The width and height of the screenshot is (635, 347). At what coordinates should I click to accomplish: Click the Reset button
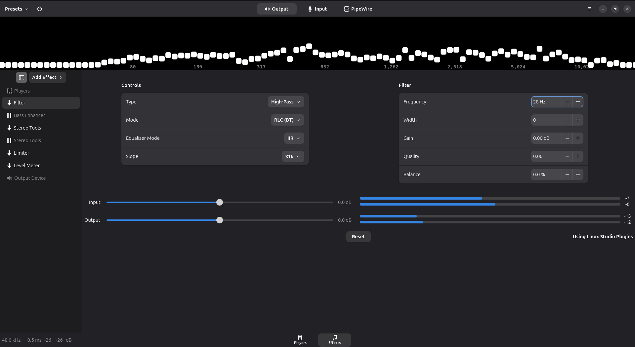coord(358,237)
